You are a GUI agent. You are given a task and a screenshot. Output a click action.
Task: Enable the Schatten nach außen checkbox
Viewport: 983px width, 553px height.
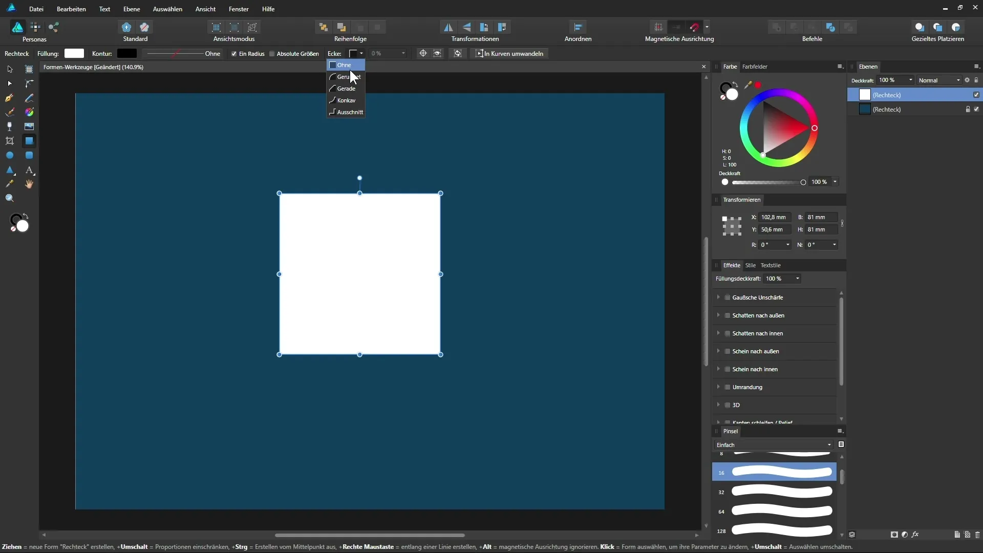tap(728, 315)
